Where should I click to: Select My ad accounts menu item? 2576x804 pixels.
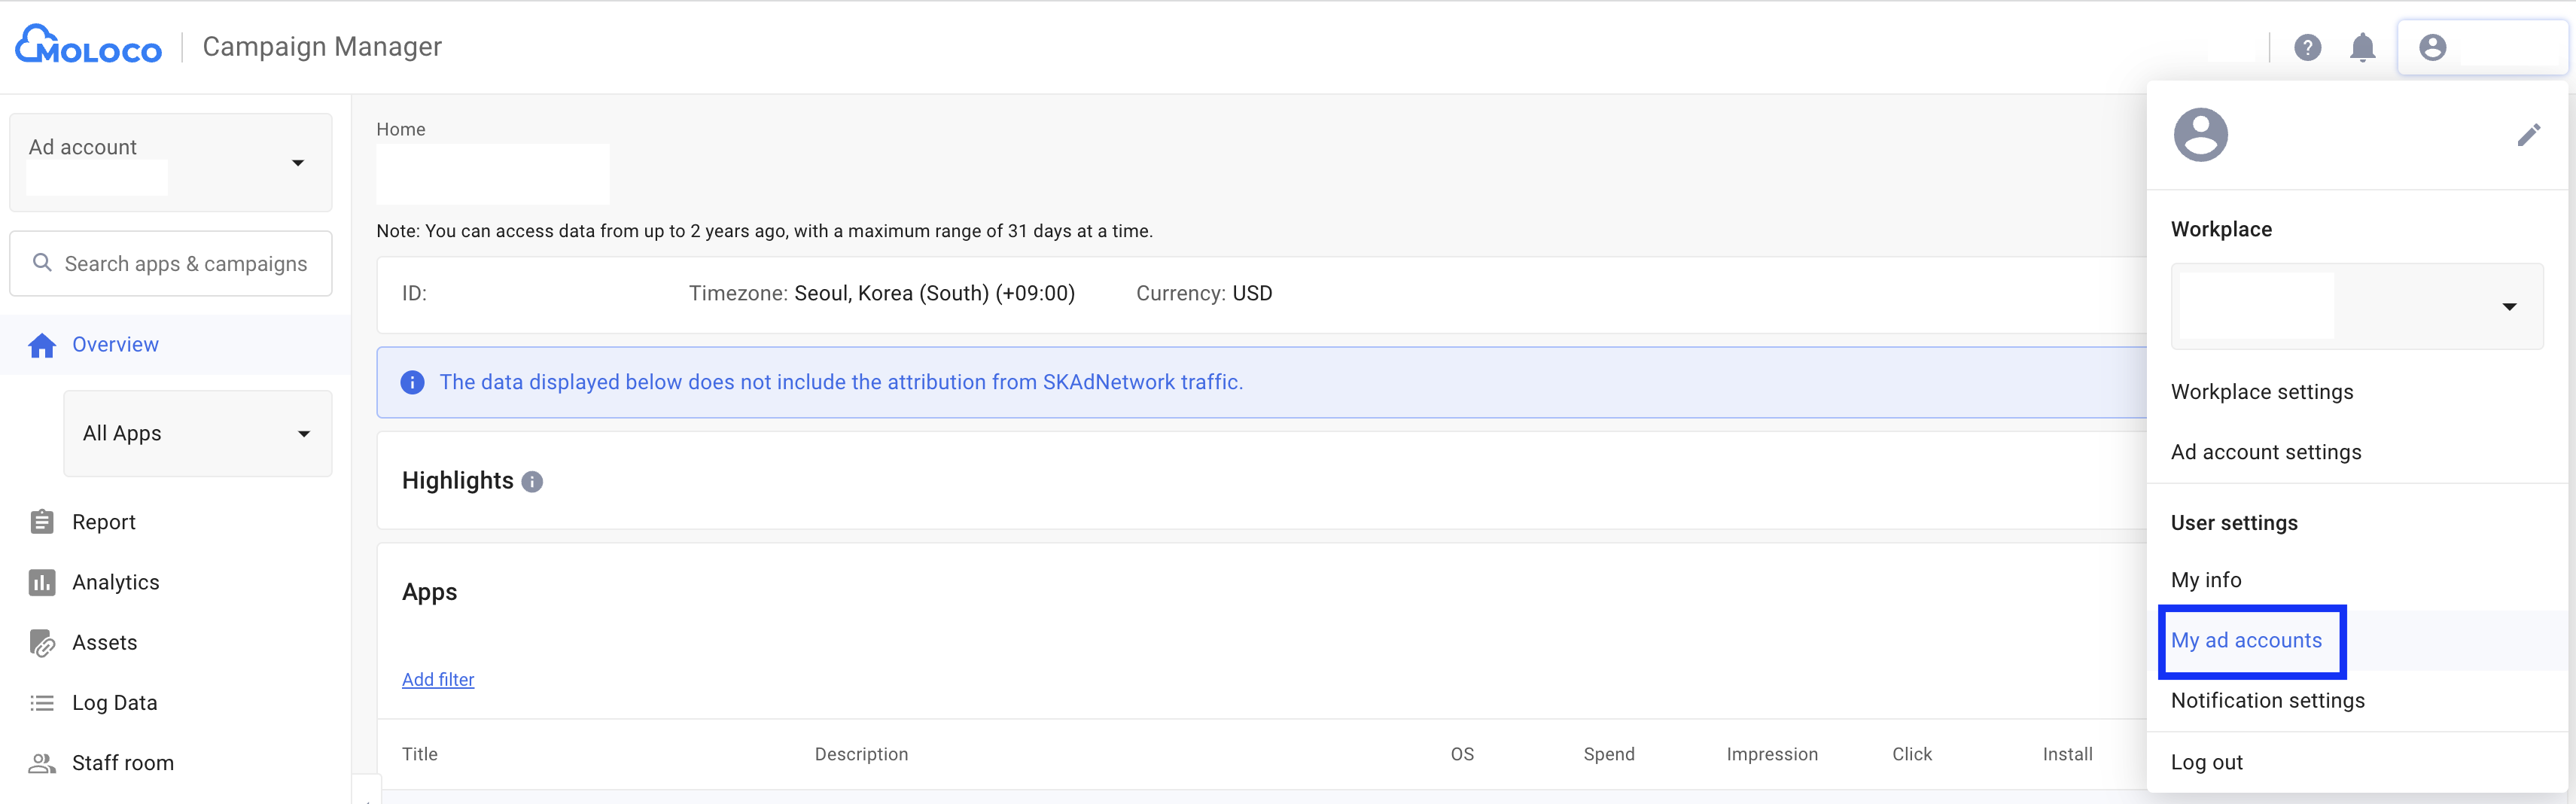pyautogui.click(x=2246, y=641)
